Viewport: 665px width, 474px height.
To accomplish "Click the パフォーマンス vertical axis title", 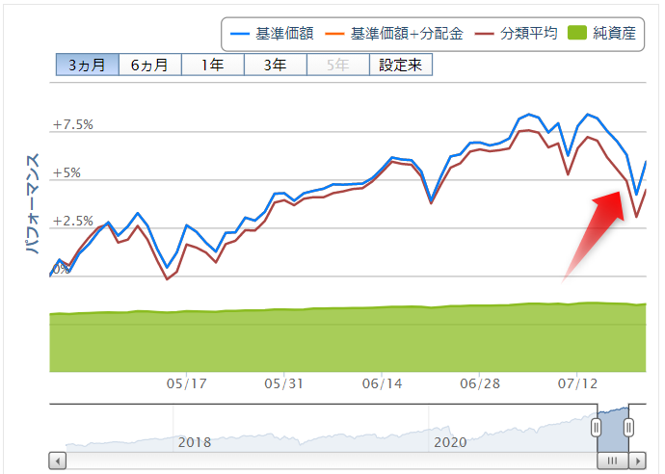I will pos(33,204).
